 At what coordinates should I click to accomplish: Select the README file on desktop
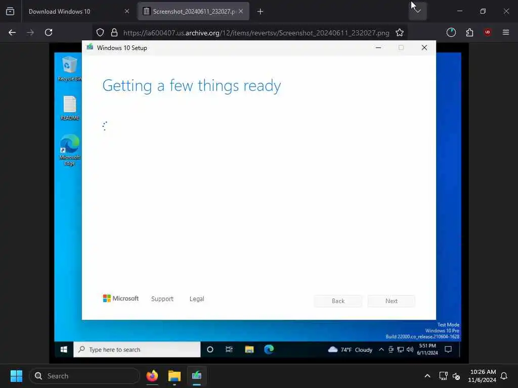coord(70,108)
